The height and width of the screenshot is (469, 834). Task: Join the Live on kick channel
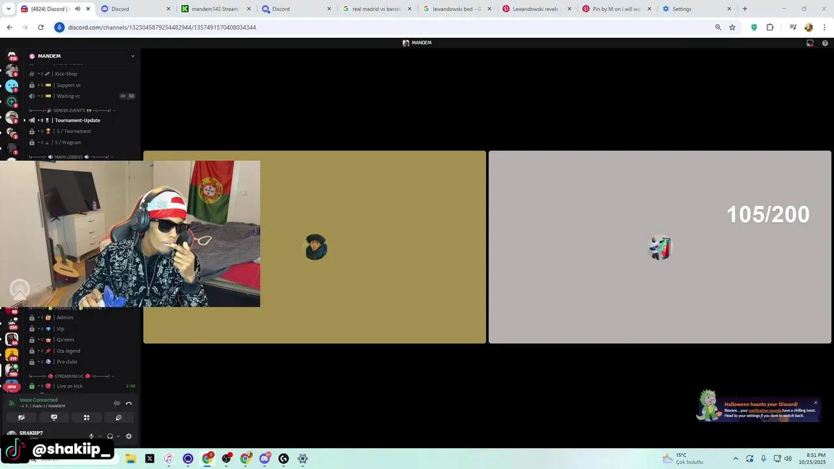(x=82, y=386)
